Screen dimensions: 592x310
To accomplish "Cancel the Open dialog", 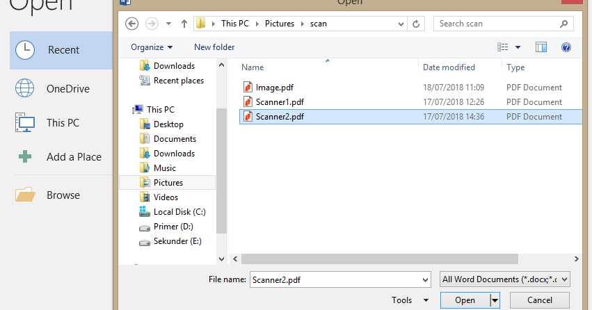I will tap(540, 300).
